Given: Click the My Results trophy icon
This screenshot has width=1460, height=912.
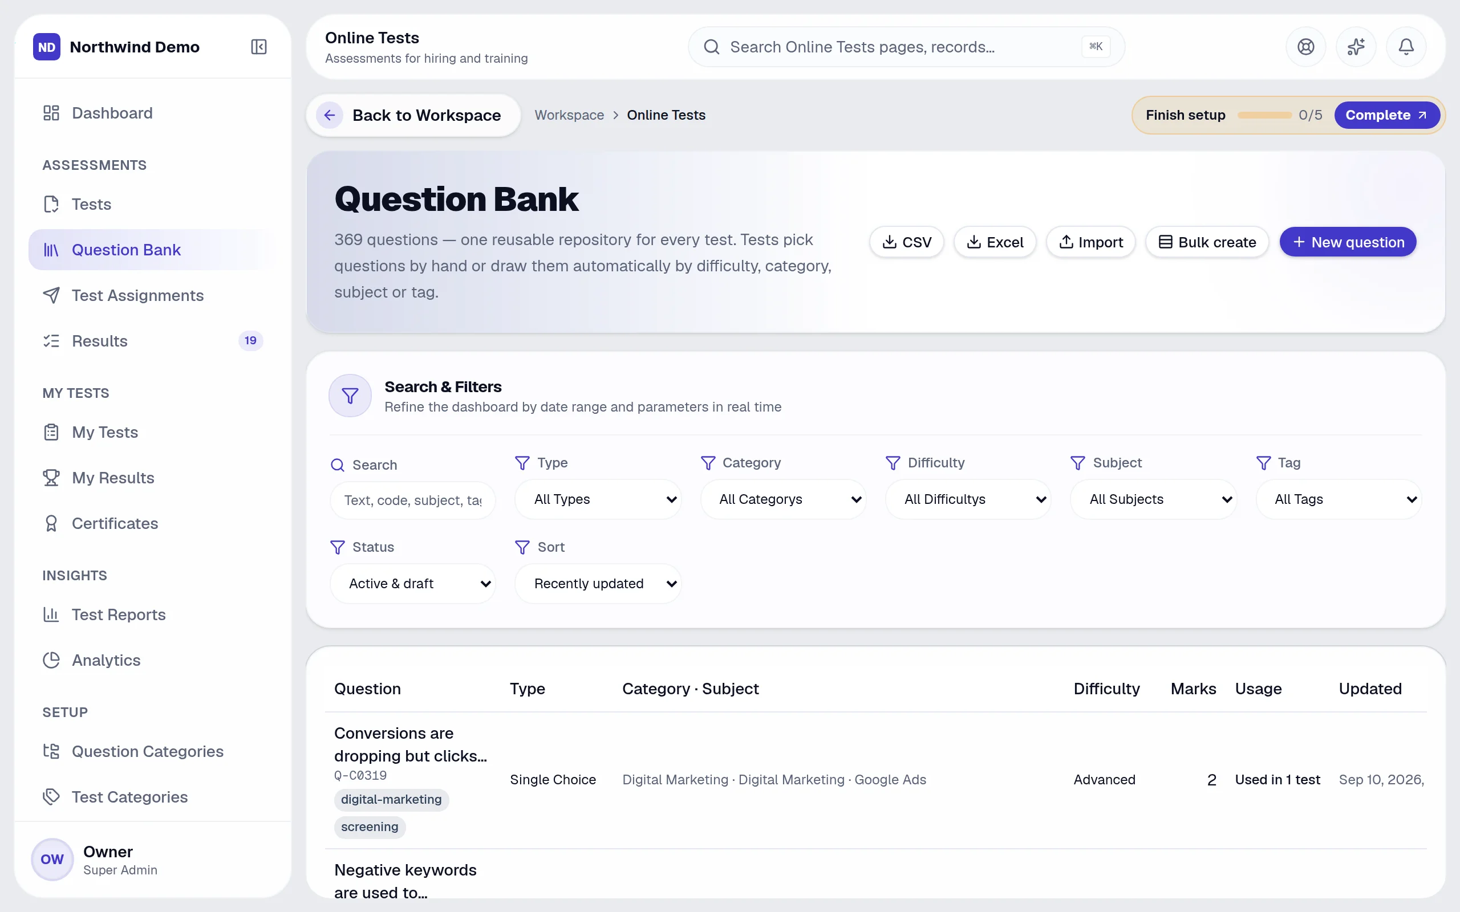Looking at the screenshot, I should click(51, 478).
